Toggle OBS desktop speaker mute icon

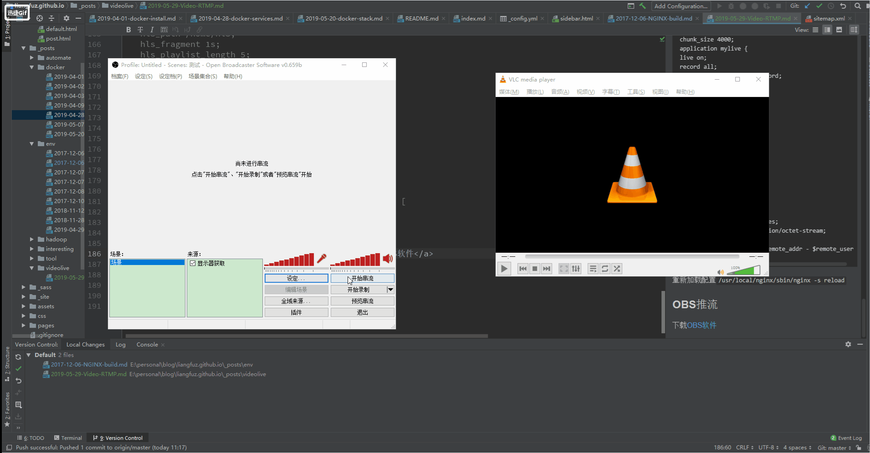(388, 259)
